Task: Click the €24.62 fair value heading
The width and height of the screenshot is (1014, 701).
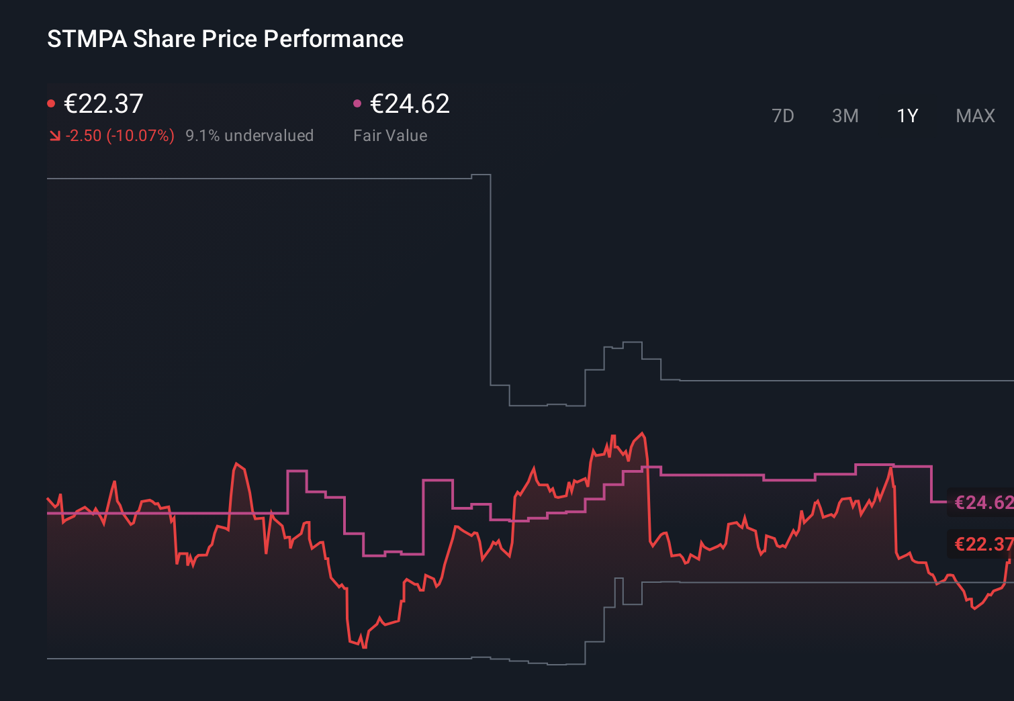Action: click(x=410, y=103)
